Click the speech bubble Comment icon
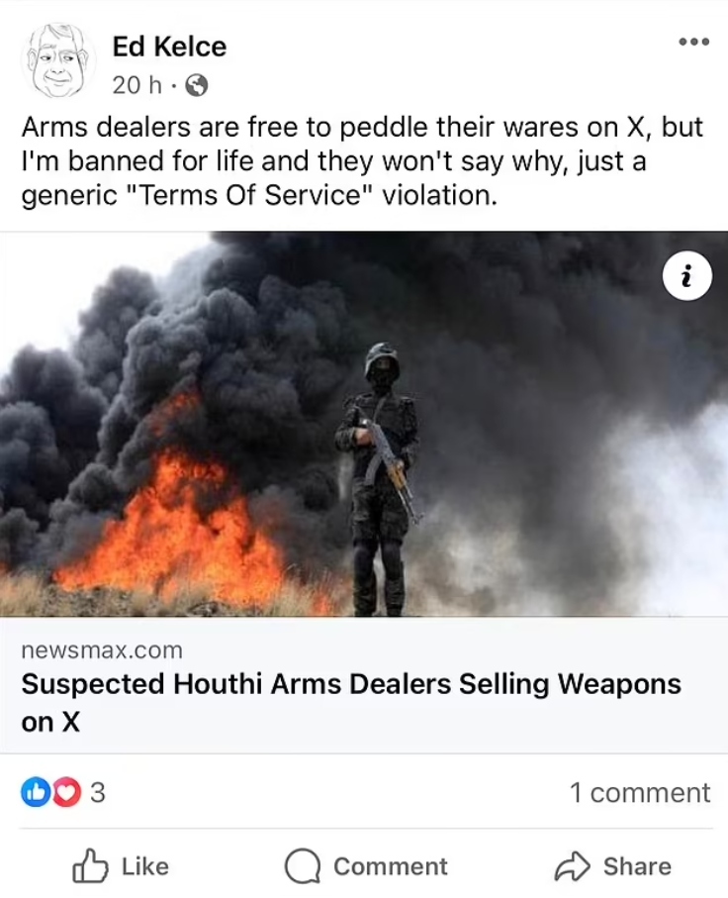This screenshot has height=898, width=728. [x=303, y=866]
